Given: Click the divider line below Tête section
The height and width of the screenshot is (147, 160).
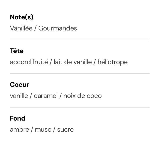Looking at the screenshot, I should [x=80, y=74].
